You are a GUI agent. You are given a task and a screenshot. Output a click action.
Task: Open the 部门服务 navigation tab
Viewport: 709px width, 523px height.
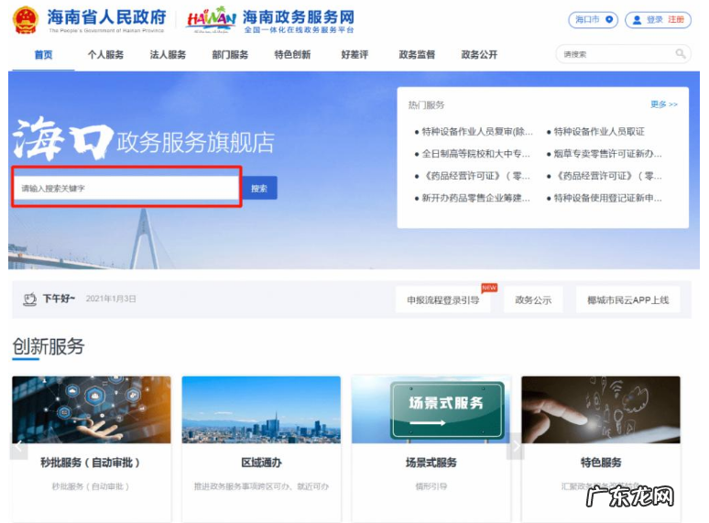tap(230, 55)
